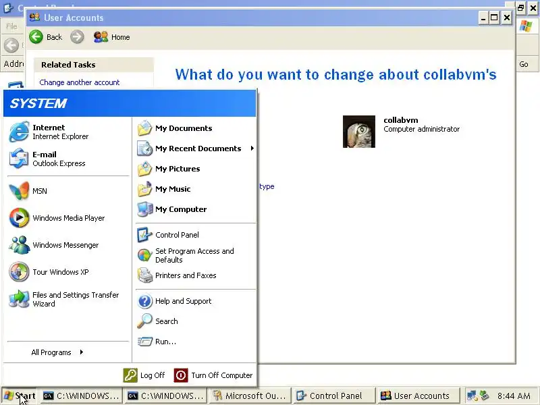
Task: Launch Tour Windows XP
Action: click(x=68, y=272)
